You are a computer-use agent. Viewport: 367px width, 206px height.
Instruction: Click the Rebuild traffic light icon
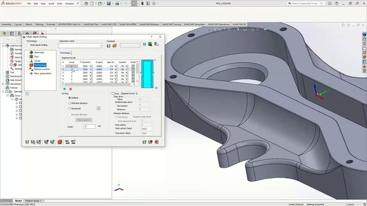[142, 3]
